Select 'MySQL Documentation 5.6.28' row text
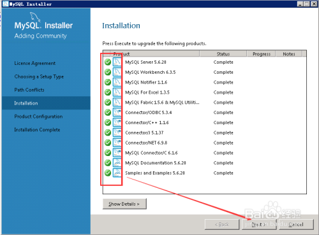The width and height of the screenshot is (319, 235). click(156, 163)
